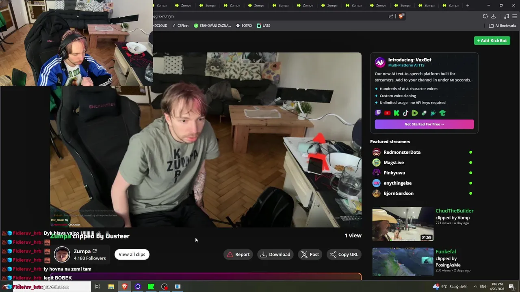
Task: Open the notification center icon
Action: 511,287
